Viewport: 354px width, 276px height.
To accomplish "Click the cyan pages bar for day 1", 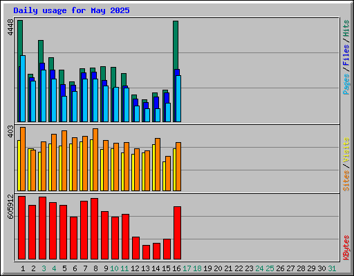I will (23, 88).
